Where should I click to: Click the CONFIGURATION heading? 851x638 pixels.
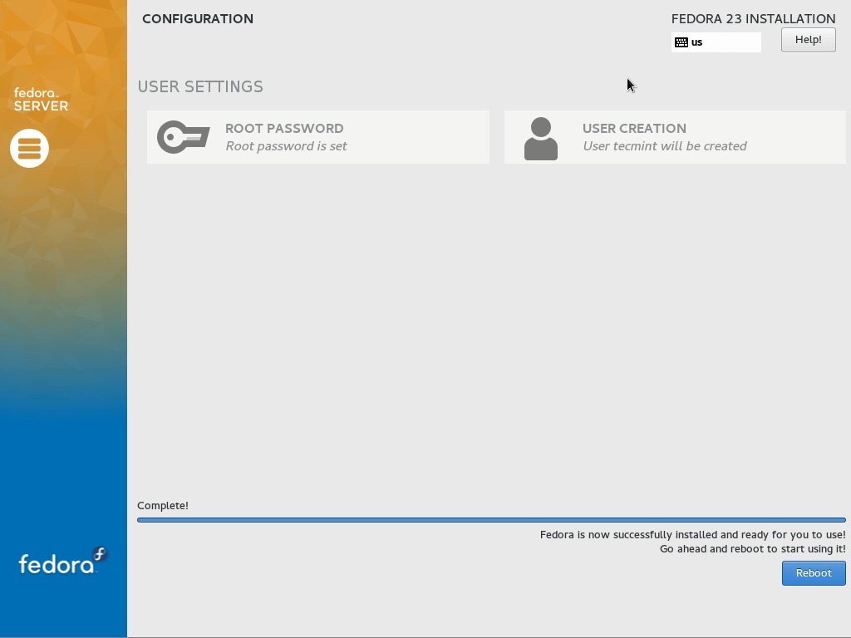(x=198, y=19)
